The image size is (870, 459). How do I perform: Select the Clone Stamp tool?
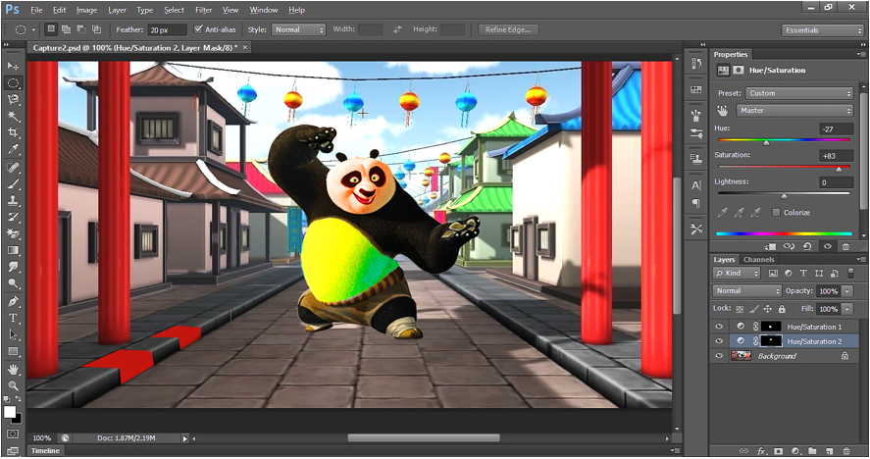tap(13, 200)
